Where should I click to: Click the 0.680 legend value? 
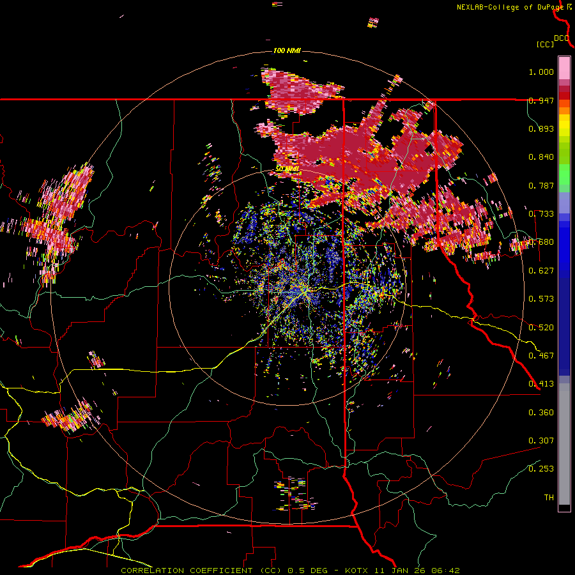point(541,242)
